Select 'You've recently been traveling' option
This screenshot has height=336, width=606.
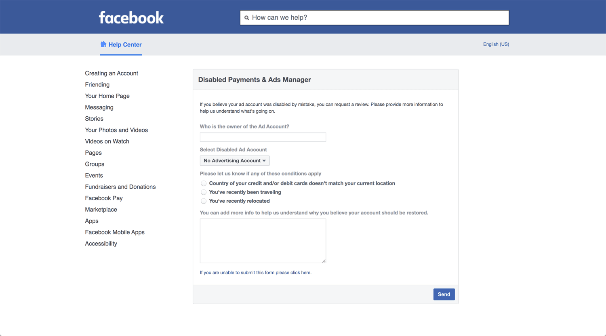pyautogui.click(x=204, y=192)
